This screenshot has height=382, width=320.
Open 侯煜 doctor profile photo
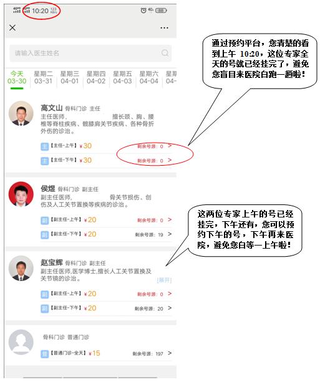(x=21, y=194)
